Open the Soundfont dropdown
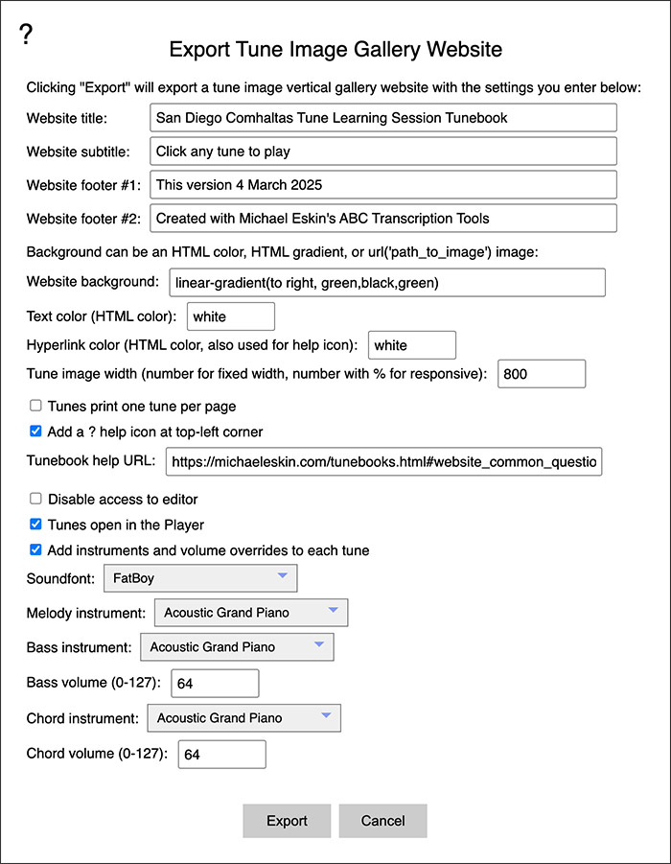The height and width of the screenshot is (864, 671). click(199, 577)
